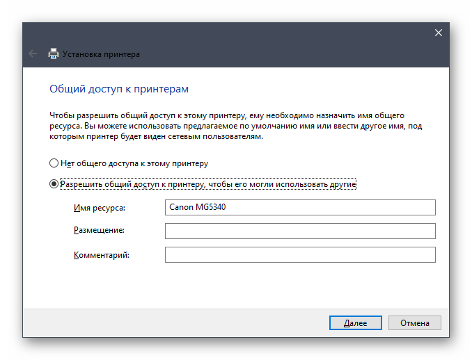Click the Отмена button
This screenshot has height=360, width=472.
(x=414, y=322)
